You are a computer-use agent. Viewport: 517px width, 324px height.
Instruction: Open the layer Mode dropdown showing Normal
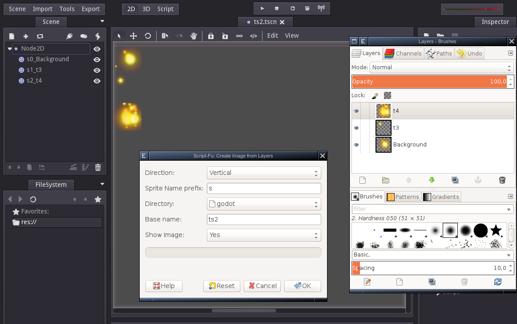click(441, 67)
